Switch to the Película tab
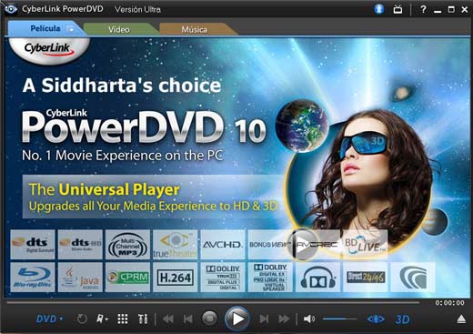473x334 pixels. [45, 29]
